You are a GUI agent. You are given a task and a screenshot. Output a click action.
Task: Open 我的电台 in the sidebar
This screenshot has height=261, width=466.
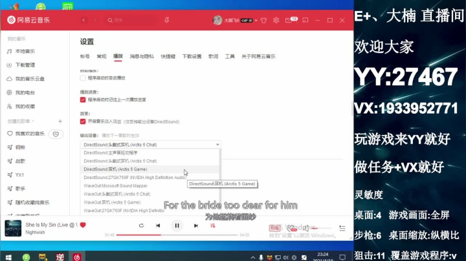[25, 92]
